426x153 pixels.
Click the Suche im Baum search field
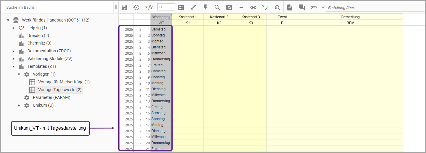point(57,7)
